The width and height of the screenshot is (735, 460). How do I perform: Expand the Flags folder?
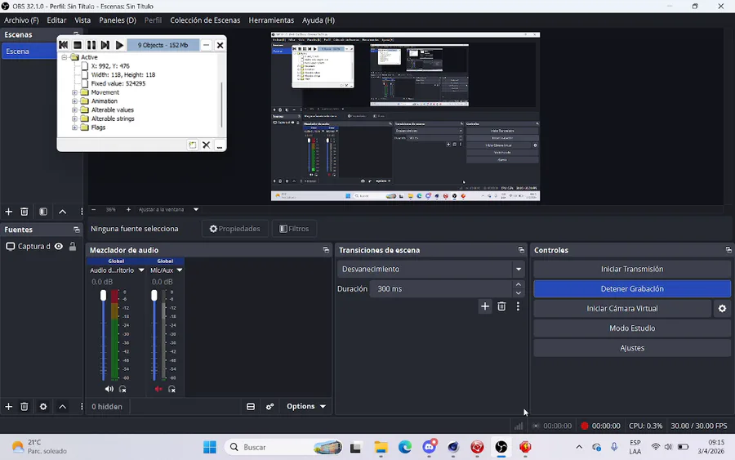click(74, 127)
